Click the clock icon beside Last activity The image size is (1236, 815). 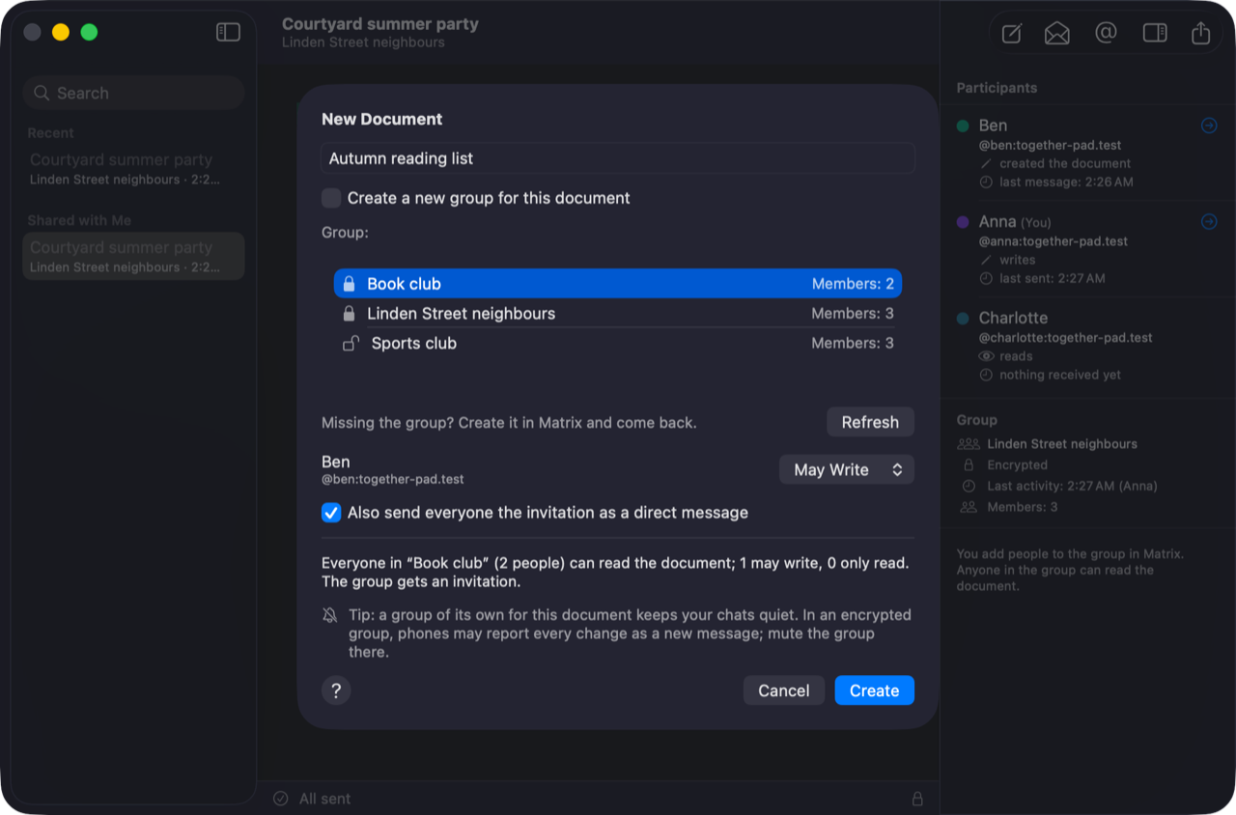pyautogui.click(x=969, y=486)
